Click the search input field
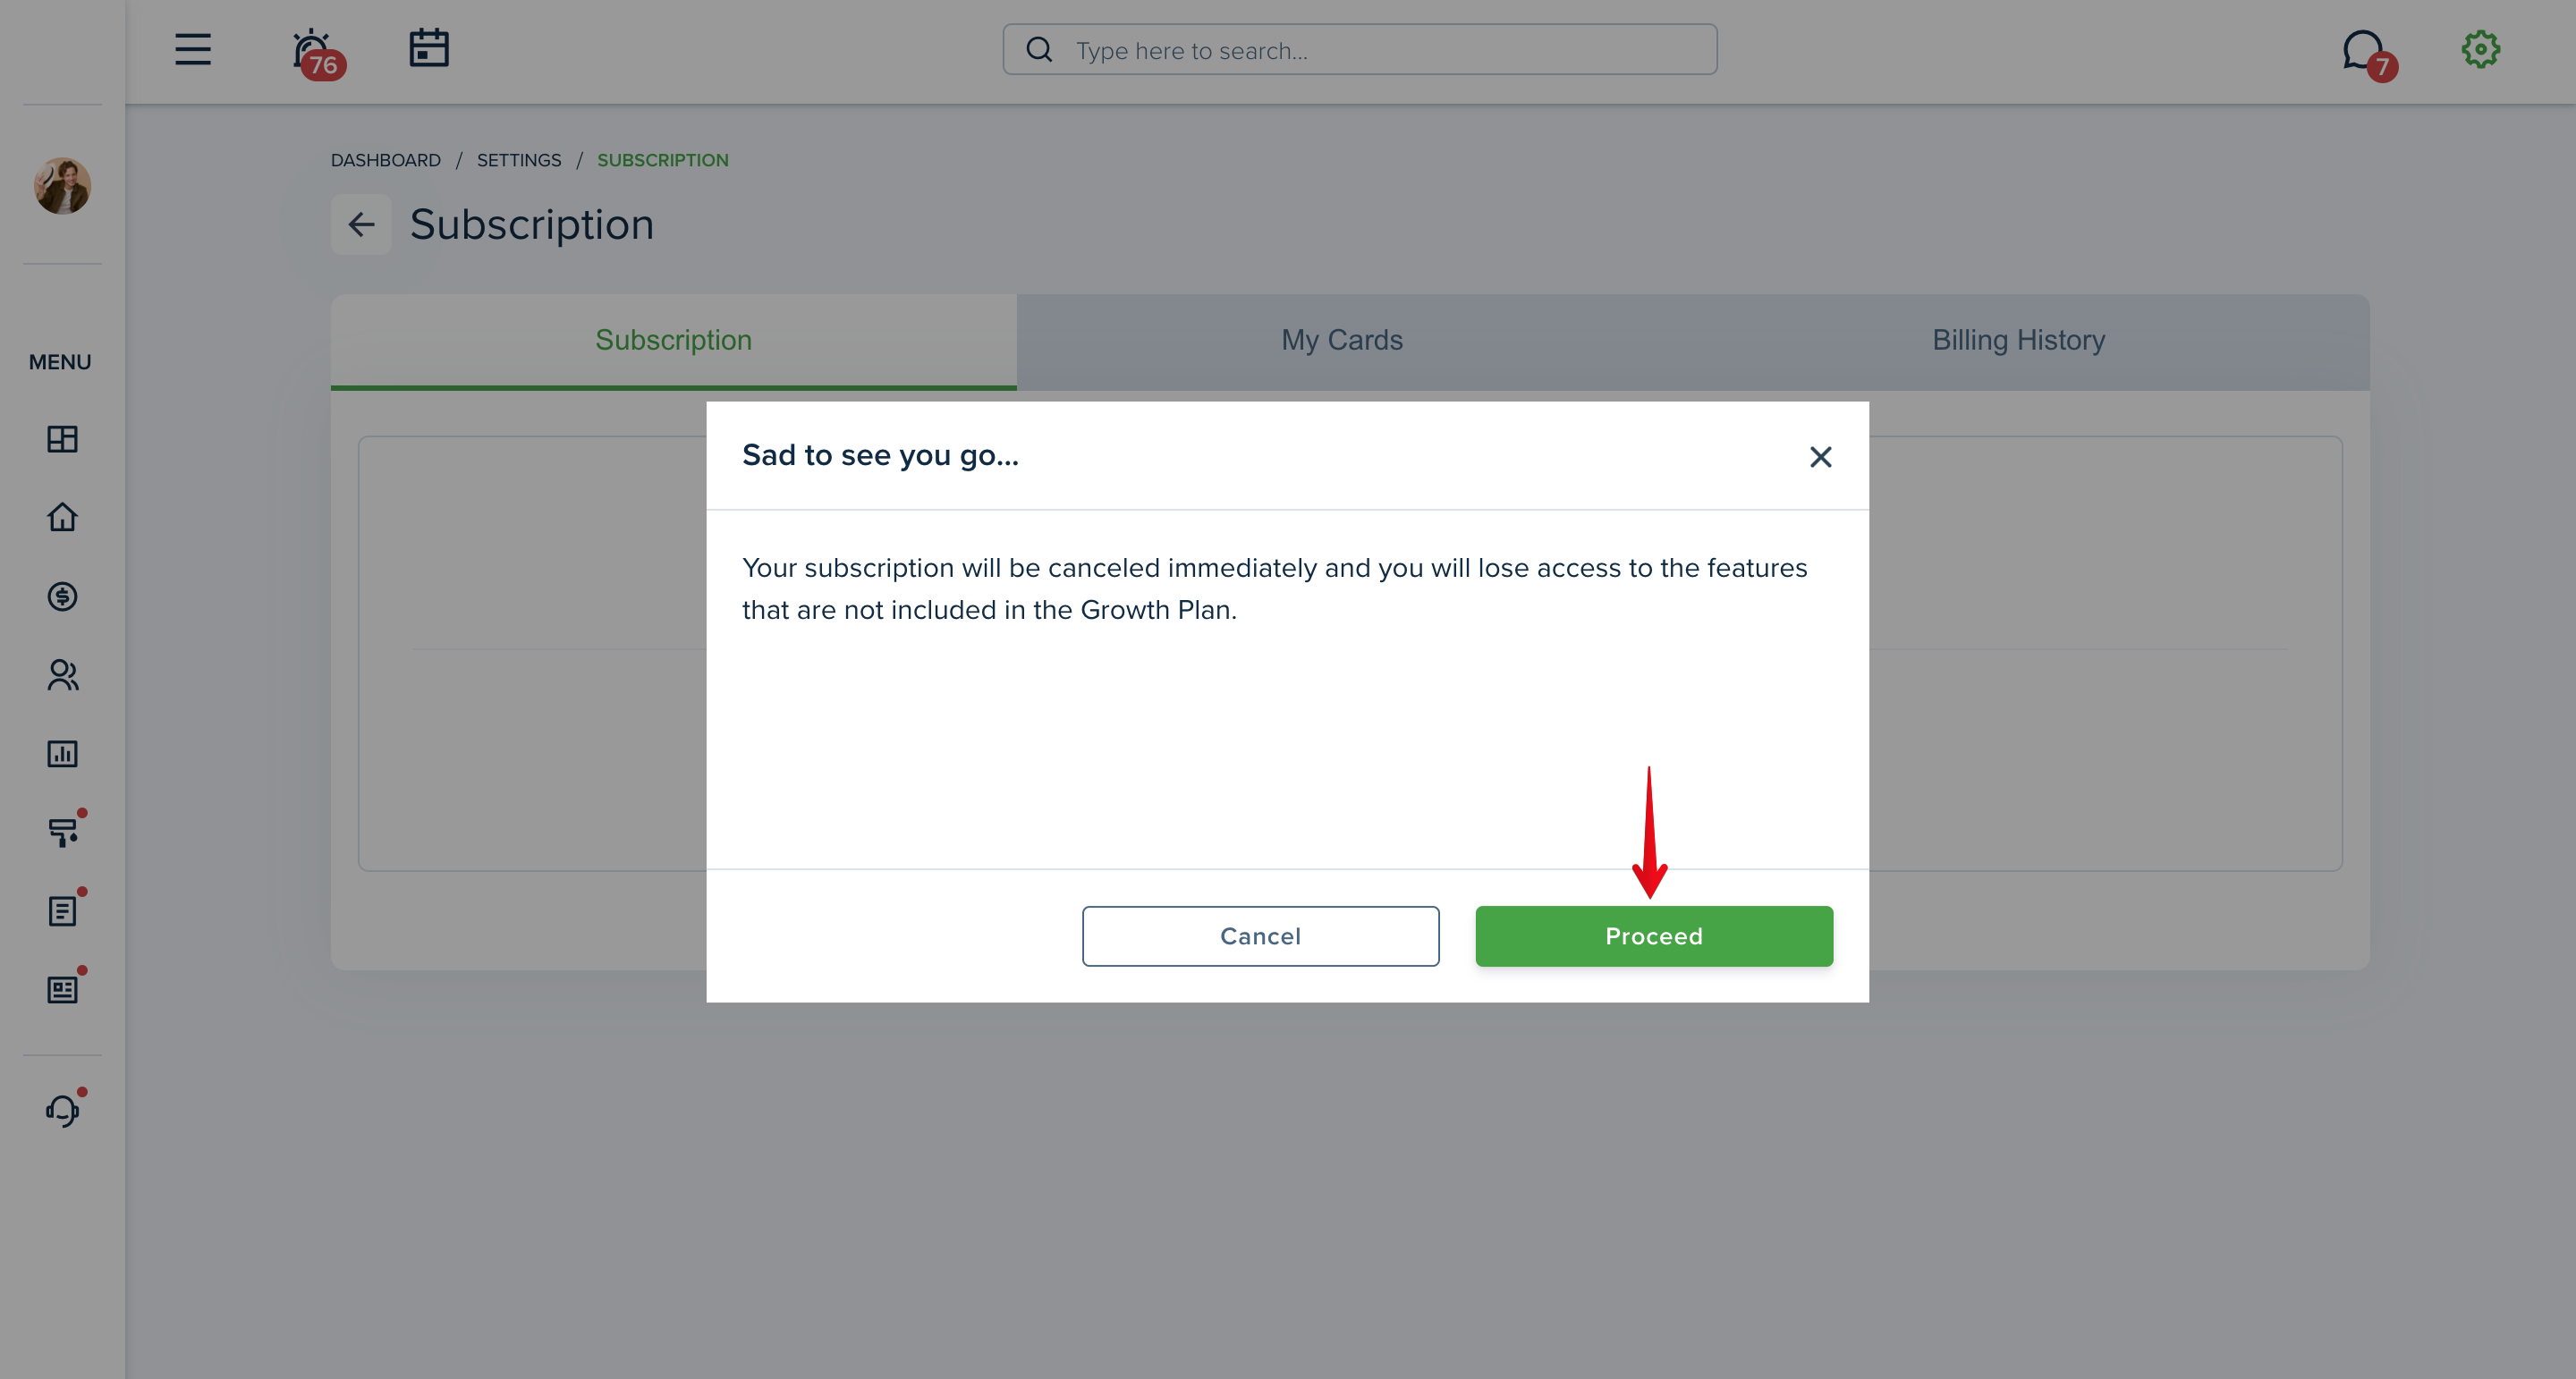This screenshot has height=1379, width=2576. tap(1360, 50)
